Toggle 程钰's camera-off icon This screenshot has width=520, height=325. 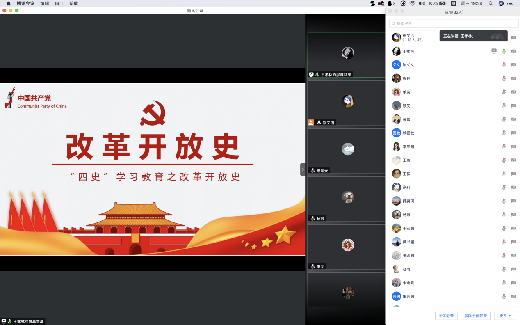[514, 78]
